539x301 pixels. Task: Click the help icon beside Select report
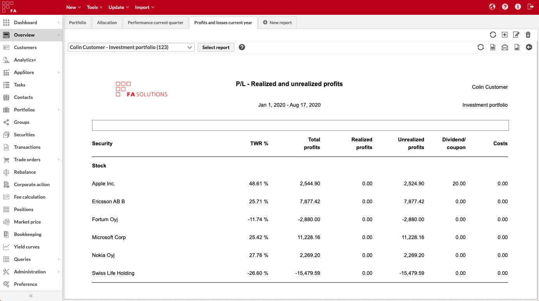[242, 47]
